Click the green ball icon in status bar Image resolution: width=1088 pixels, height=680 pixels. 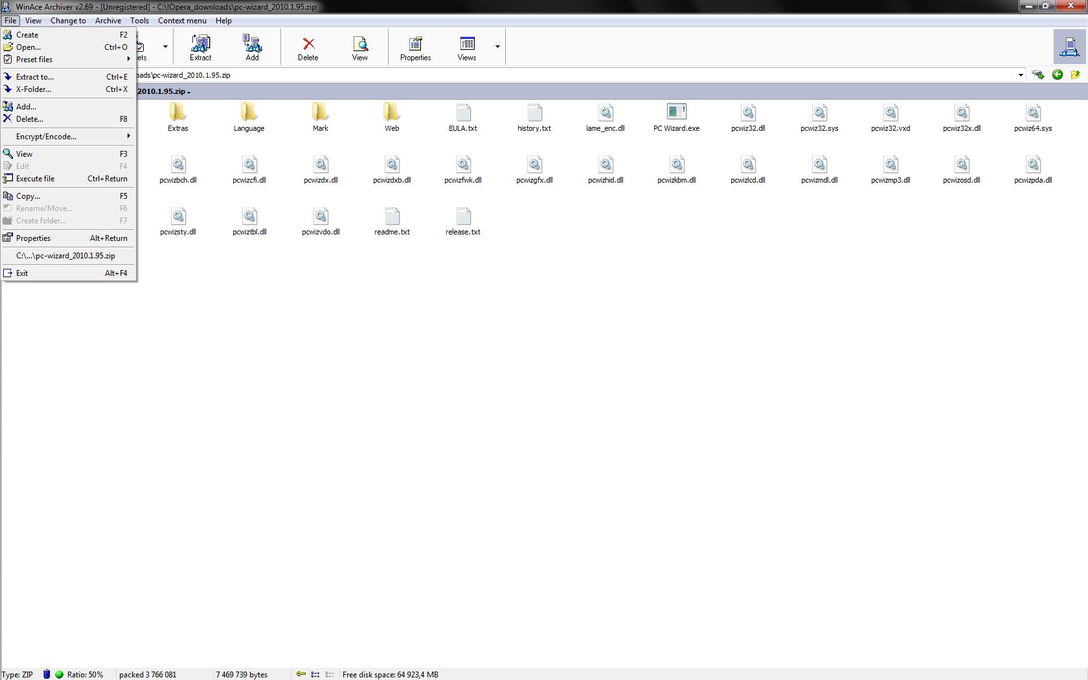(x=60, y=674)
